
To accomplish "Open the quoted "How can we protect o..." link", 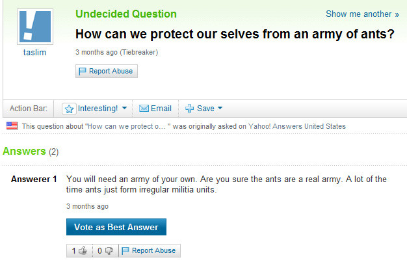I will click(127, 126).
